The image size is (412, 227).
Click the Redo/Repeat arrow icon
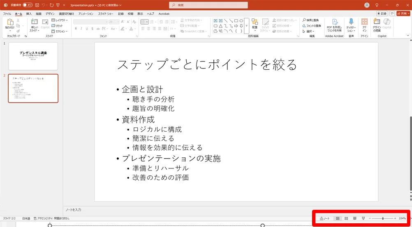51,5
